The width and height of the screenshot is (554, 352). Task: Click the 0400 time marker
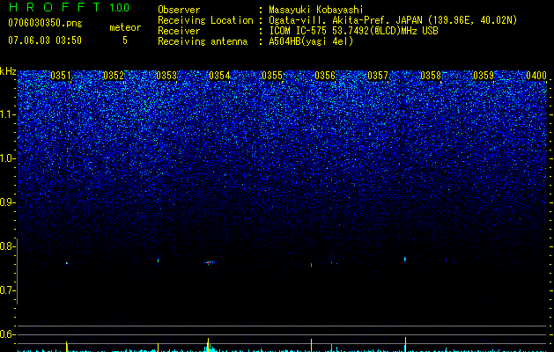pos(536,76)
